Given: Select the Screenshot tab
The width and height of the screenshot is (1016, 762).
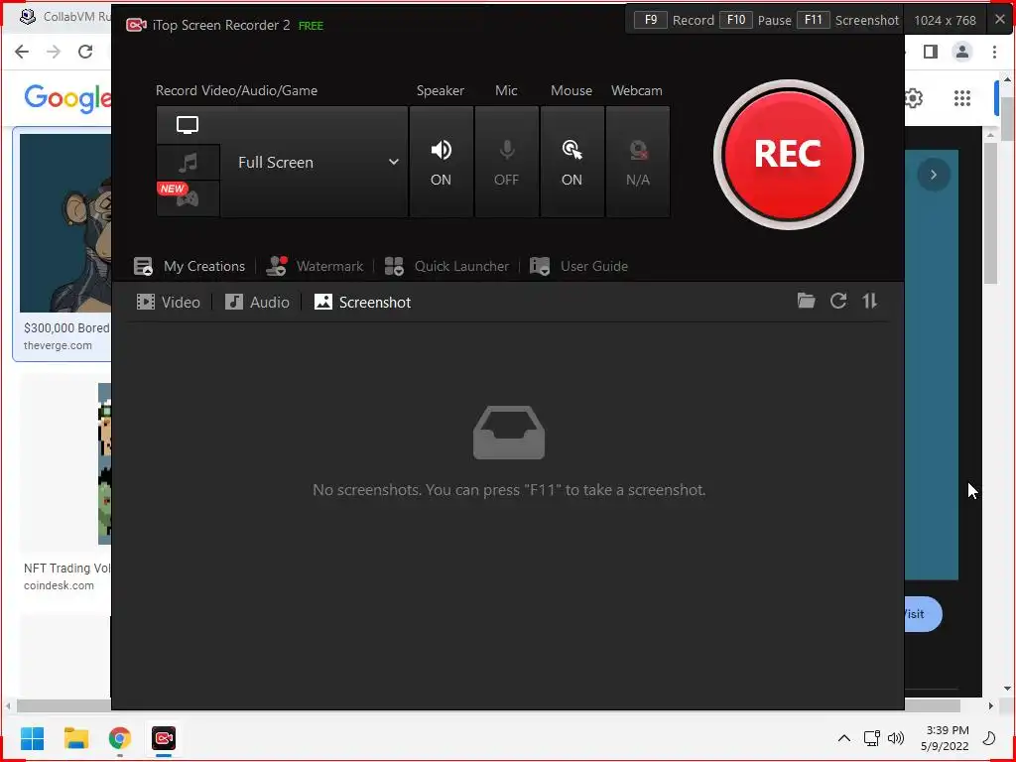Looking at the screenshot, I should click(x=362, y=302).
